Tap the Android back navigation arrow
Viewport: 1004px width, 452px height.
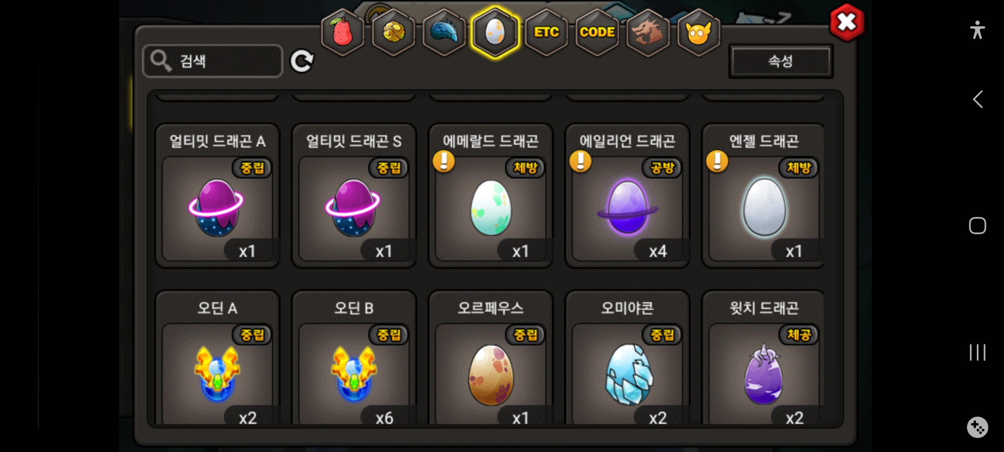tap(978, 100)
